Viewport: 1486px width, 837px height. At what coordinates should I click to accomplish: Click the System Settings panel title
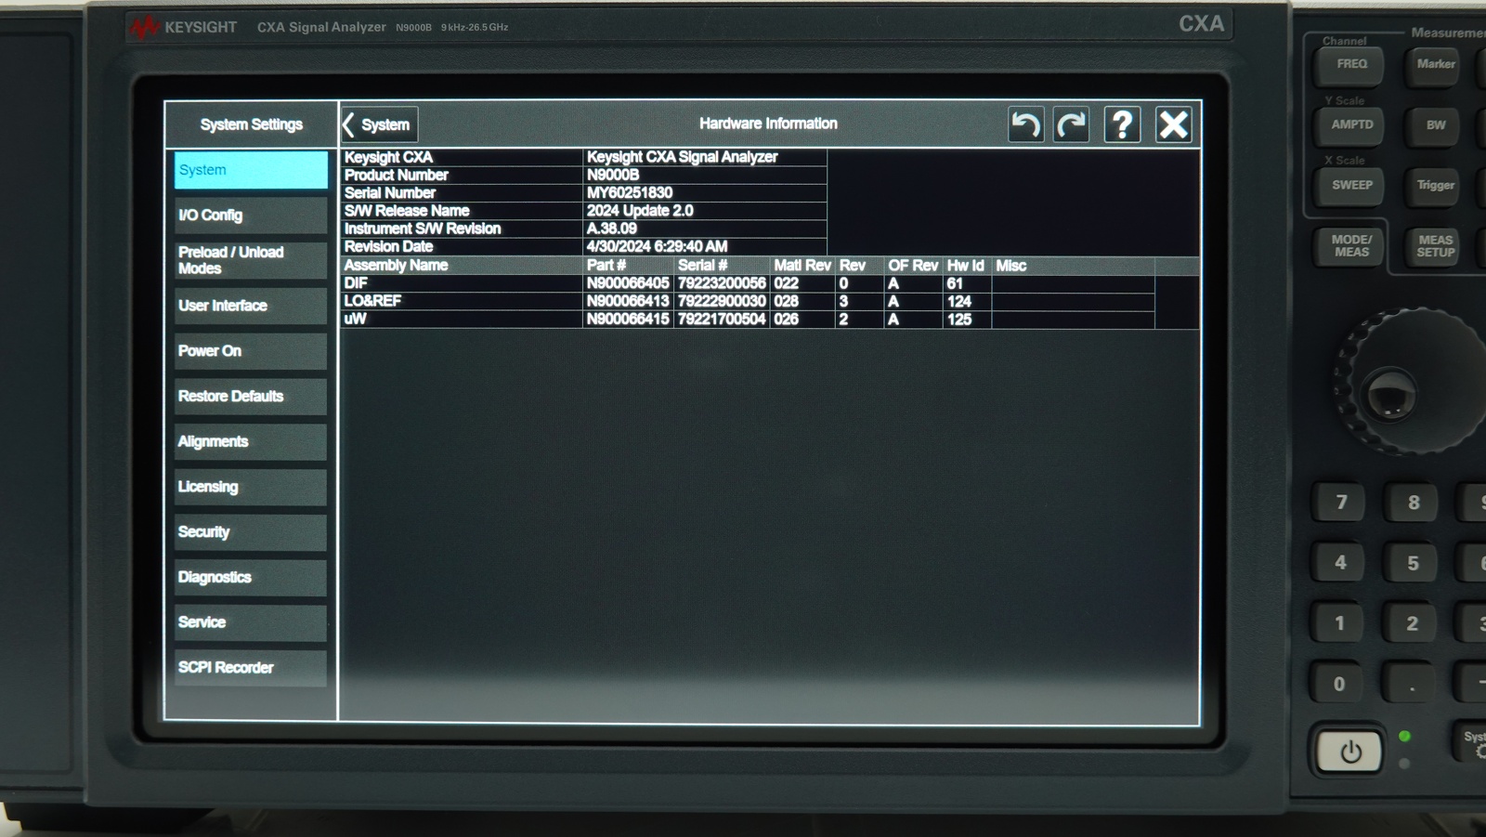point(252,124)
